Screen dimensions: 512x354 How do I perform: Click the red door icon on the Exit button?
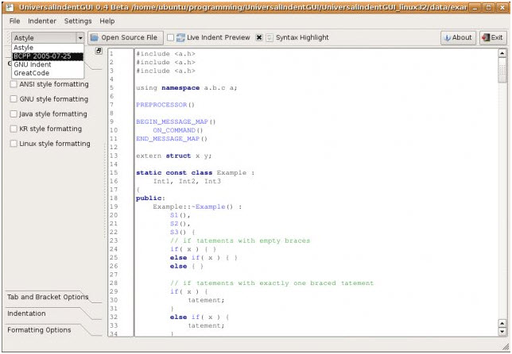pos(487,37)
